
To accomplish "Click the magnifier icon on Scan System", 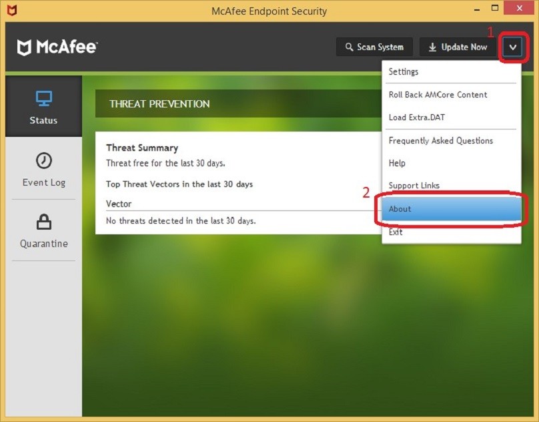I will coord(349,47).
